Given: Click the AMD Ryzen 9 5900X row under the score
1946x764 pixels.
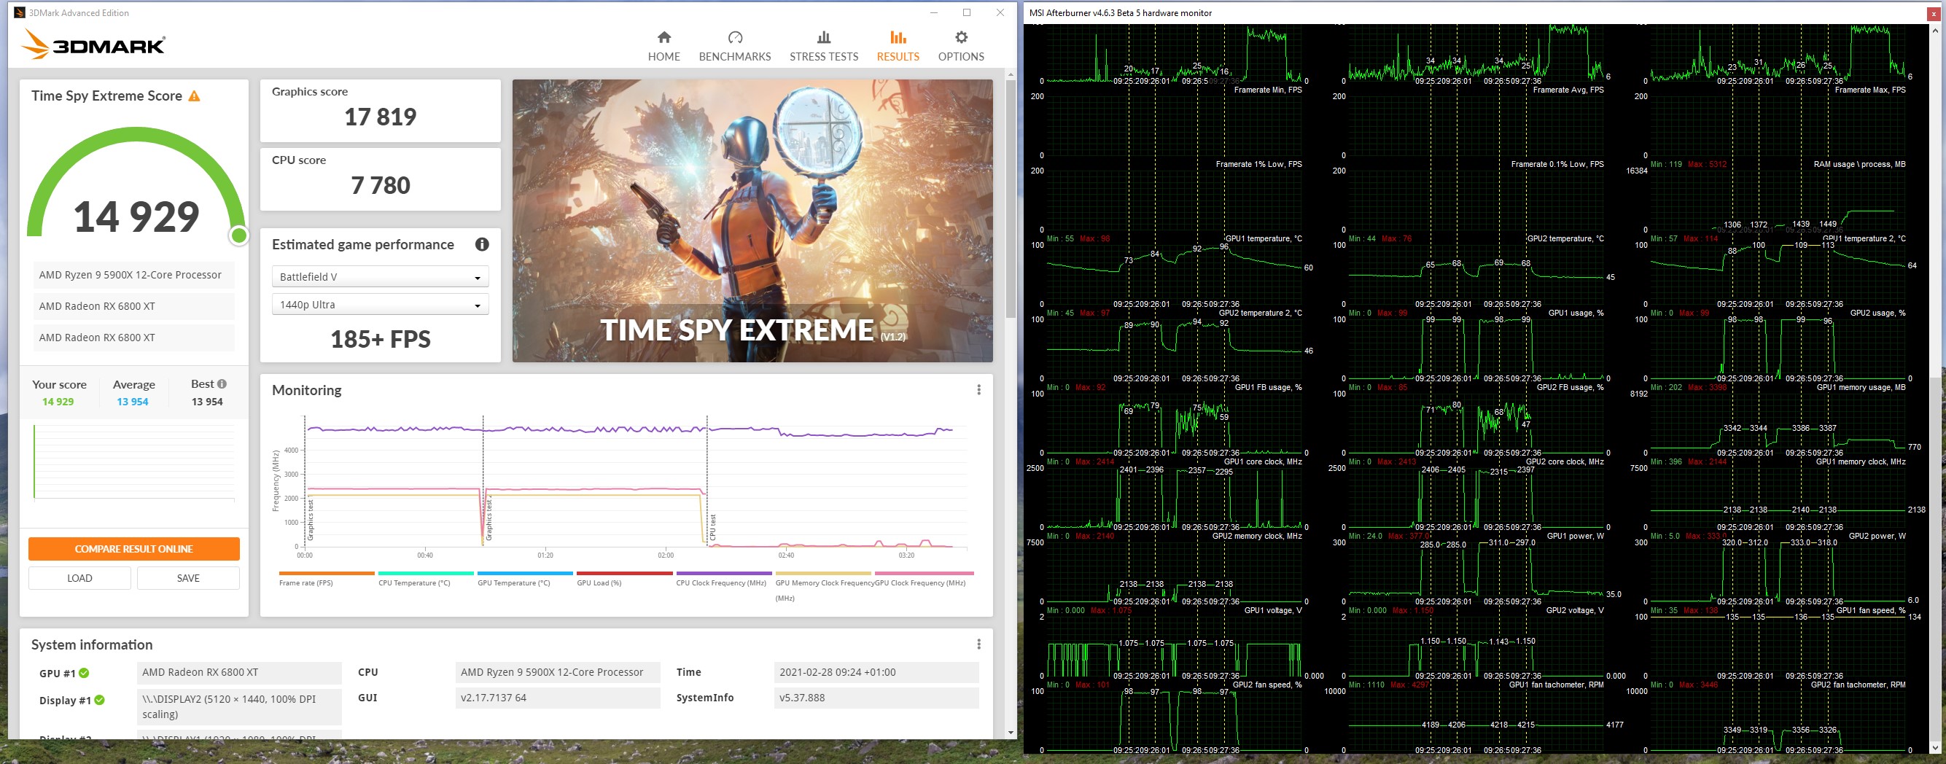Looking at the screenshot, I should pyautogui.click(x=133, y=275).
